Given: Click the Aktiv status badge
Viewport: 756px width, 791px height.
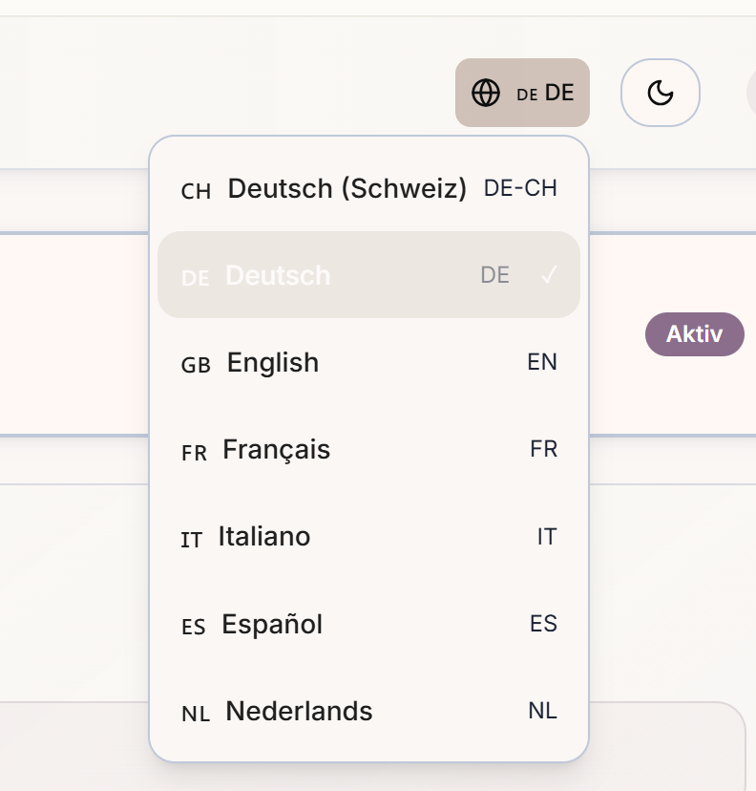Looking at the screenshot, I should (694, 334).
